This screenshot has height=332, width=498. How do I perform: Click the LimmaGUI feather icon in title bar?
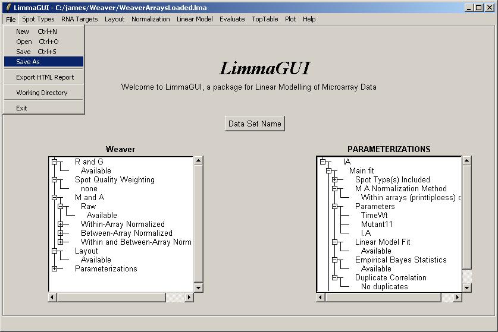click(x=7, y=7)
